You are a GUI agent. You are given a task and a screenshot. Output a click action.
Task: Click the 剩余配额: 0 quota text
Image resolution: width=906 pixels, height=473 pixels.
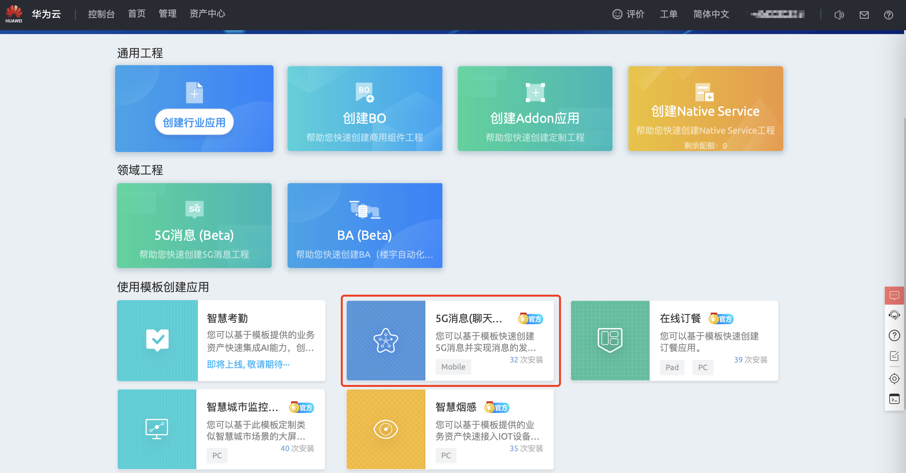(706, 145)
